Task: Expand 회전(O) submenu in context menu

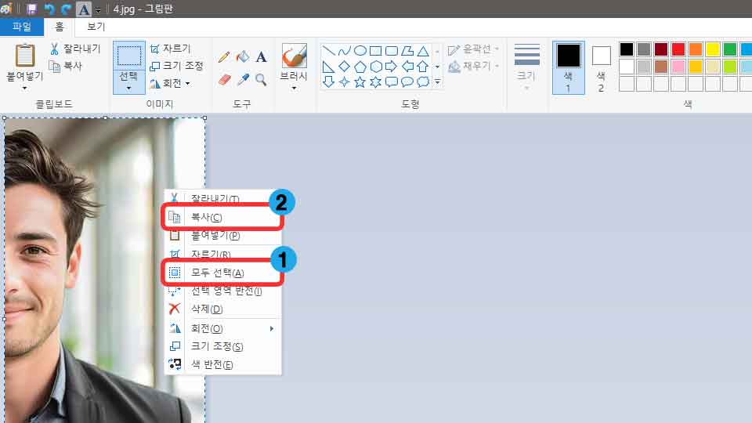Action: [272, 328]
